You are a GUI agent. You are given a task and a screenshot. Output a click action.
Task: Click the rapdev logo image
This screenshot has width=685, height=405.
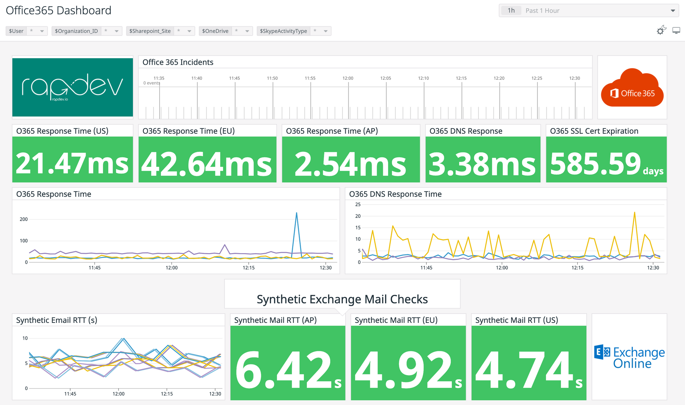click(x=73, y=87)
